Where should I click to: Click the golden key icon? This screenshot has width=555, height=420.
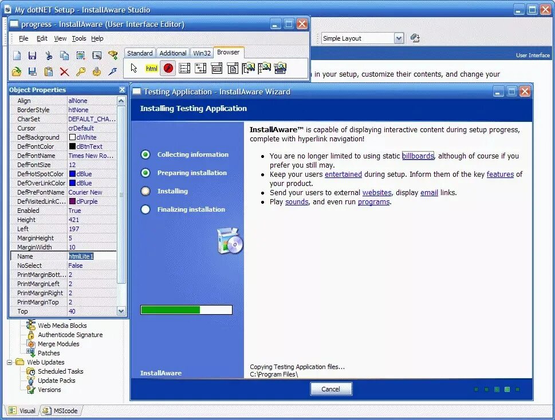(81, 72)
